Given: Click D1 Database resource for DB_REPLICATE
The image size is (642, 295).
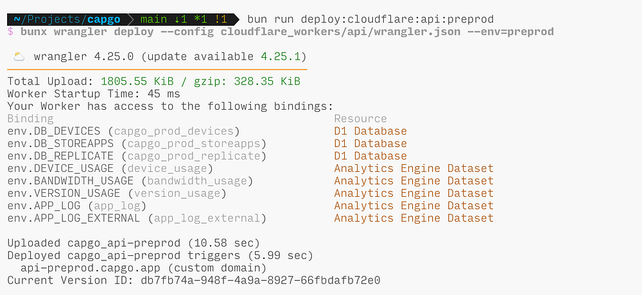Looking at the screenshot, I should pyautogui.click(x=370, y=156).
